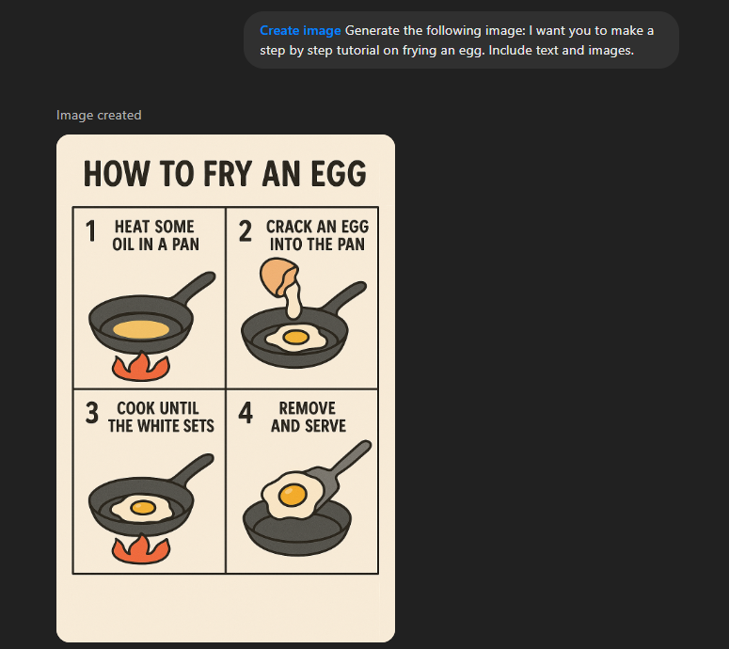Click the "COOK UNTIL THE WHITE SETS" caption
729x649 pixels.
tap(161, 417)
